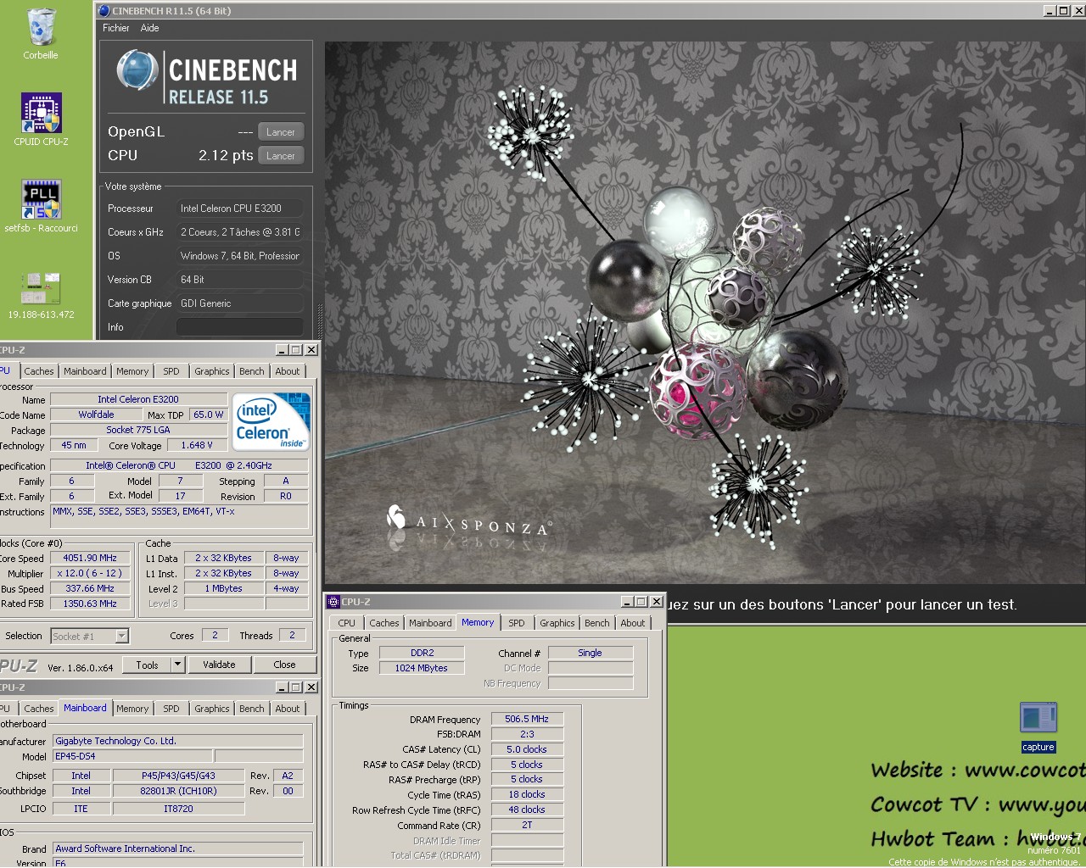Image resolution: width=1086 pixels, height=868 pixels.
Task: Click the memory Type field DDR2
Action: tap(422, 653)
